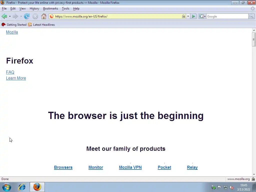Click the grayed Forward arrow button

click(15, 16)
